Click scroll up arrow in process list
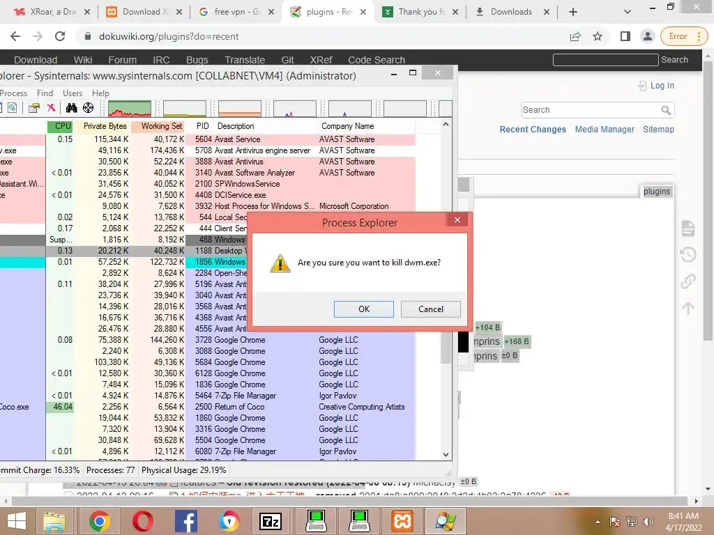This screenshot has height=535, width=714. tap(446, 125)
